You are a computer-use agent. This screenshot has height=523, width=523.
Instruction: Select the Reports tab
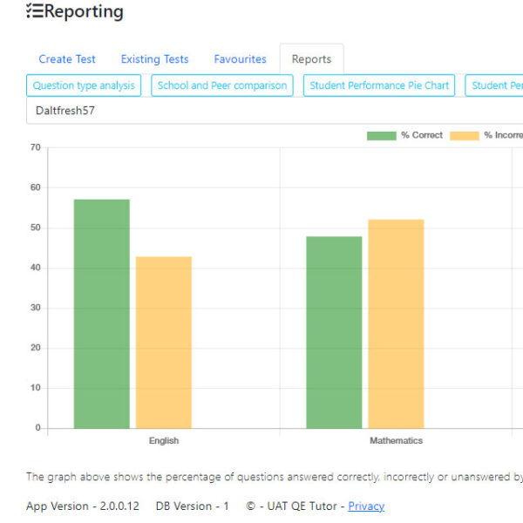click(311, 59)
